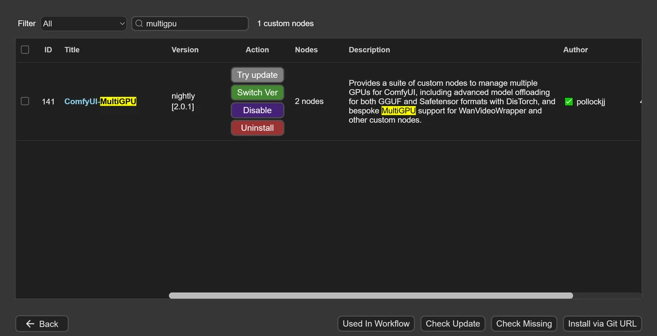657x336 pixels.
Task: Click the search magnifier icon
Action: [x=139, y=24]
